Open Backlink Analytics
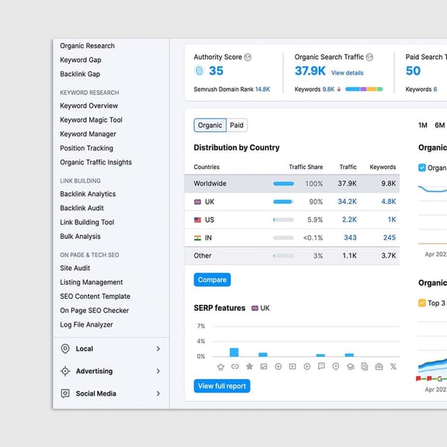 point(88,194)
